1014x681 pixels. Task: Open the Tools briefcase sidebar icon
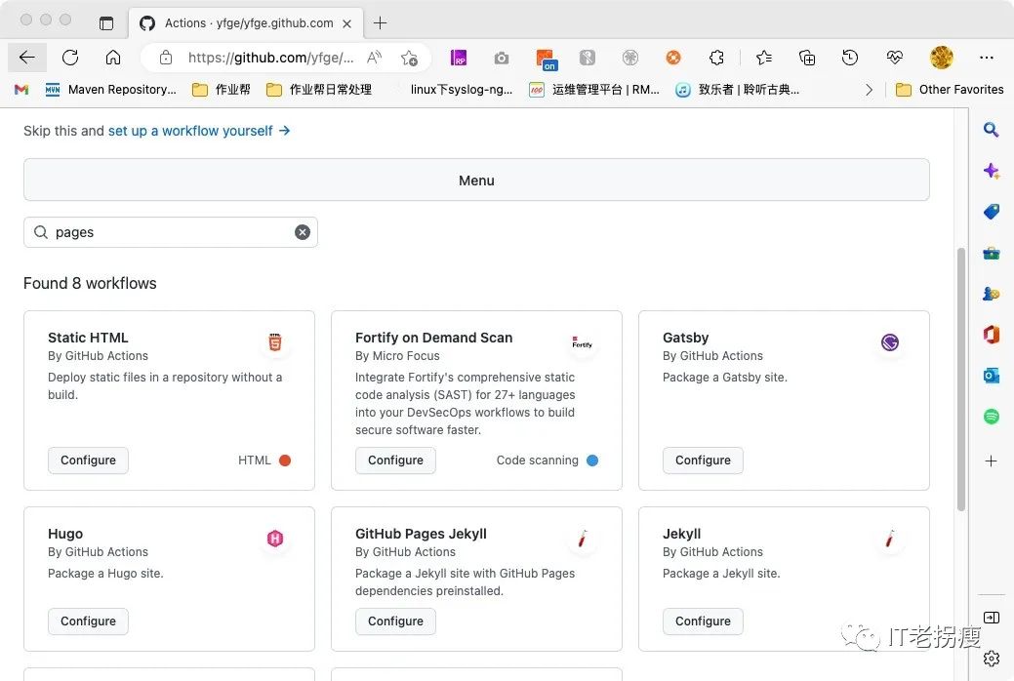point(991,253)
